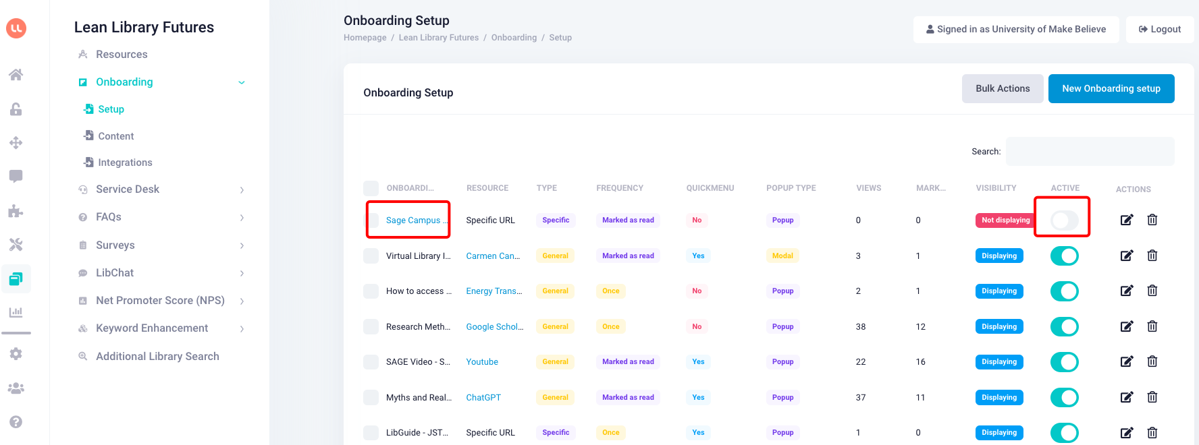Go to Homepage breadcrumb link
Viewport: 1199px width, 445px height.
pyautogui.click(x=365, y=38)
